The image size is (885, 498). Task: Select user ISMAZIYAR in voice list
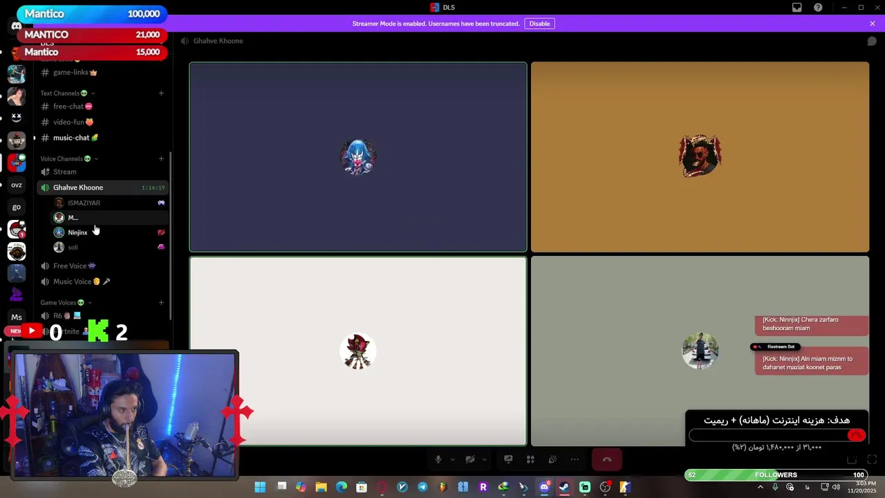[x=109, y=203]
